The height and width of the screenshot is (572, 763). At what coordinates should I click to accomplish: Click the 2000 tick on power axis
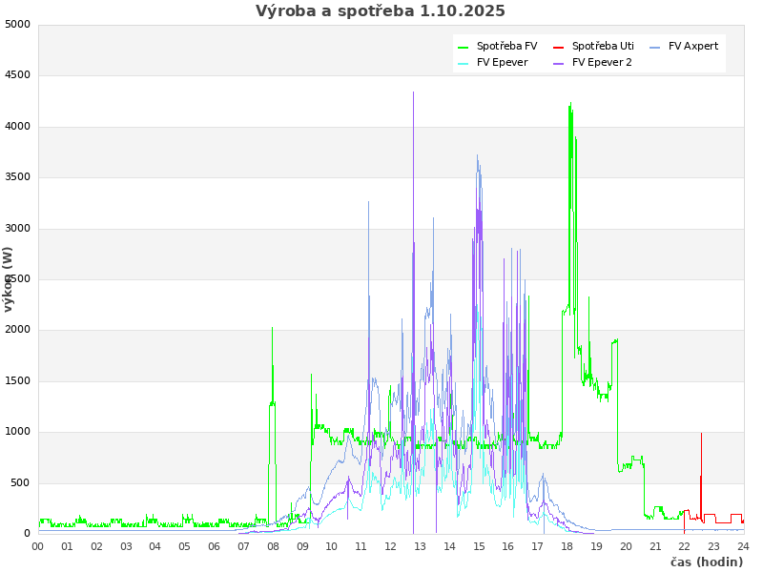tap(18, 330)
